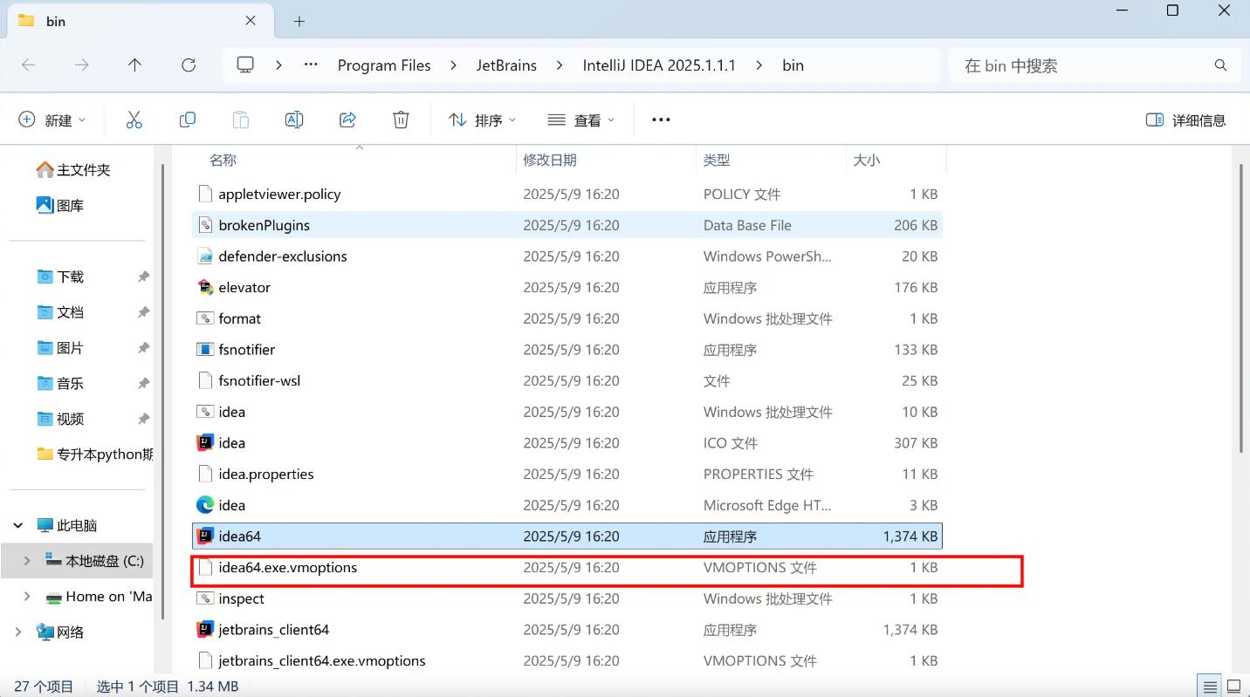Select the idea ICO file icon
Image resolution: width=1250 pixels, height=697 pixels.
coord(205,443)
